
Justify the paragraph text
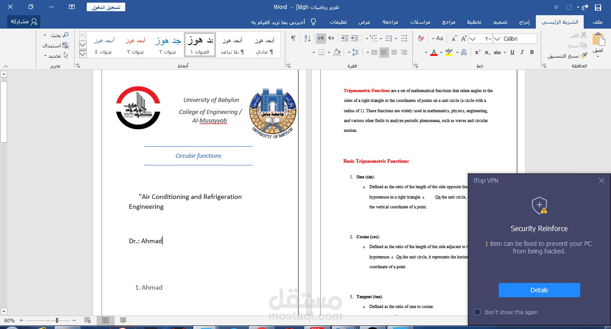point(374,52)
